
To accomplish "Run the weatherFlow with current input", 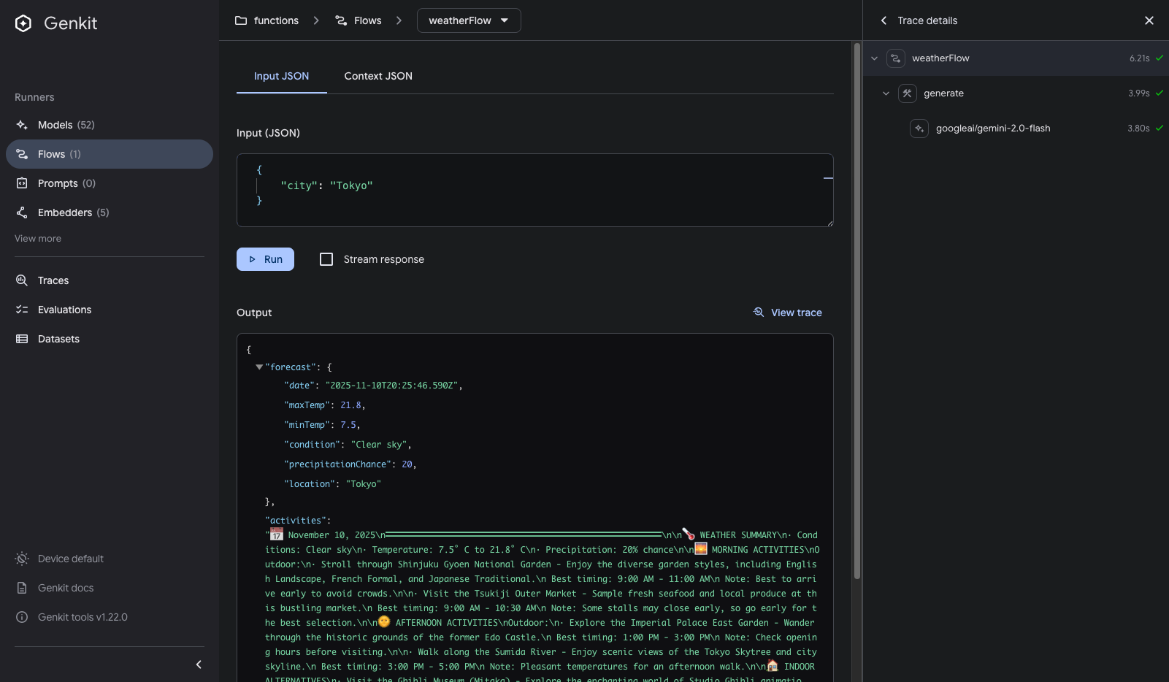I will [265, 258].
